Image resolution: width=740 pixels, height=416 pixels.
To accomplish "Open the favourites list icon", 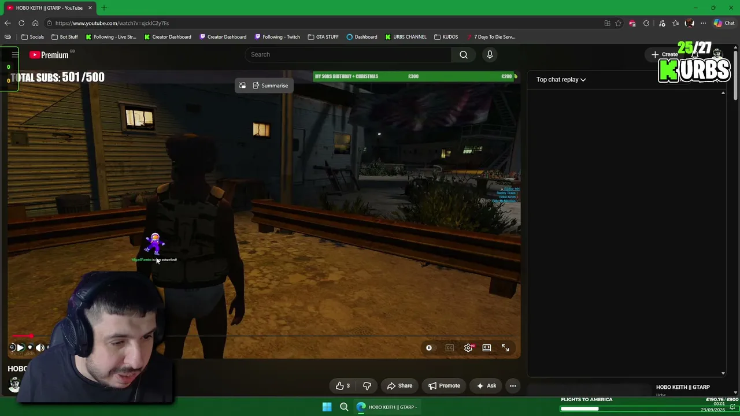I will tap(675, 23).
